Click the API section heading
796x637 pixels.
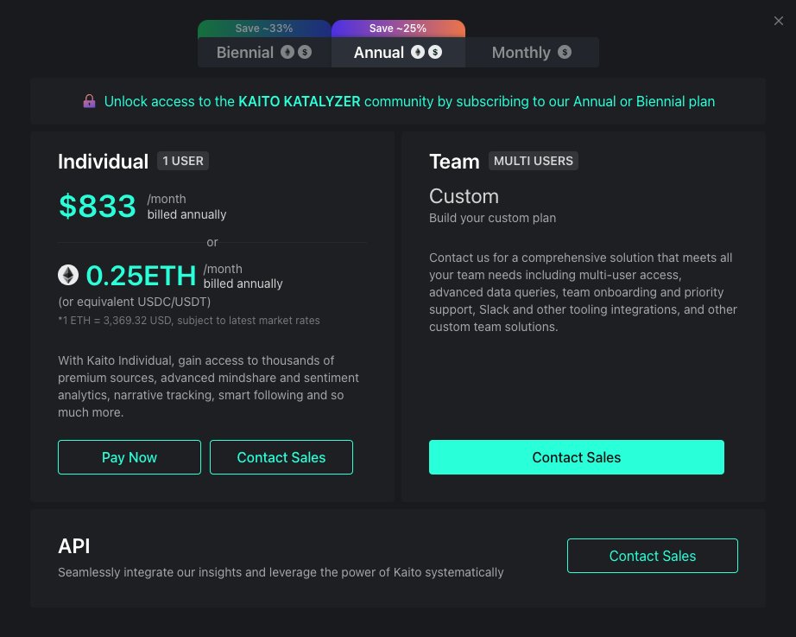[x=74, y=546]
